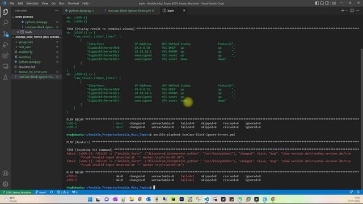Image resolution: width=363 pixels, height=204 pixels.
Task: Open the Selection menu
Action: click(32, 3)
